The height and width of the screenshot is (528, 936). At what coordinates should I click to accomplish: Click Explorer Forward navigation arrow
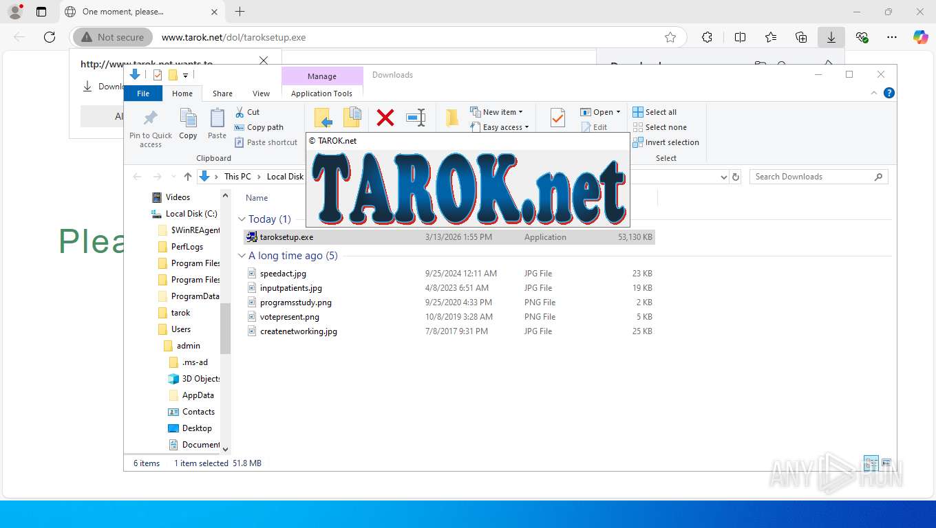[x=157, y=177]
